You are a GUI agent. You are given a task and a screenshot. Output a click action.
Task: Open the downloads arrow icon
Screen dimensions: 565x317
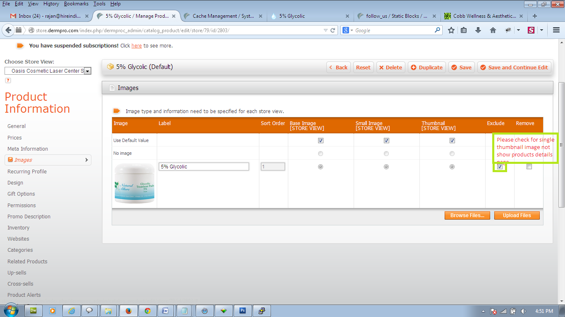coord(478,30)
